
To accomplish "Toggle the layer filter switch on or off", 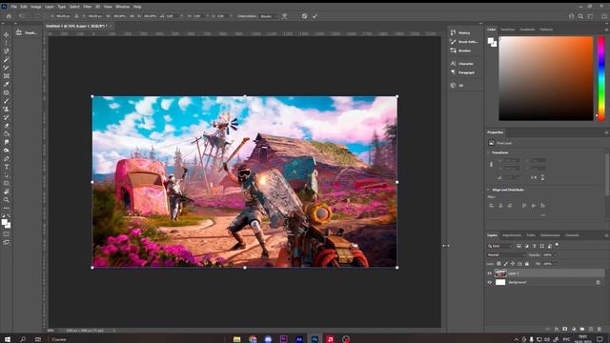I will (x=557, y=245).
